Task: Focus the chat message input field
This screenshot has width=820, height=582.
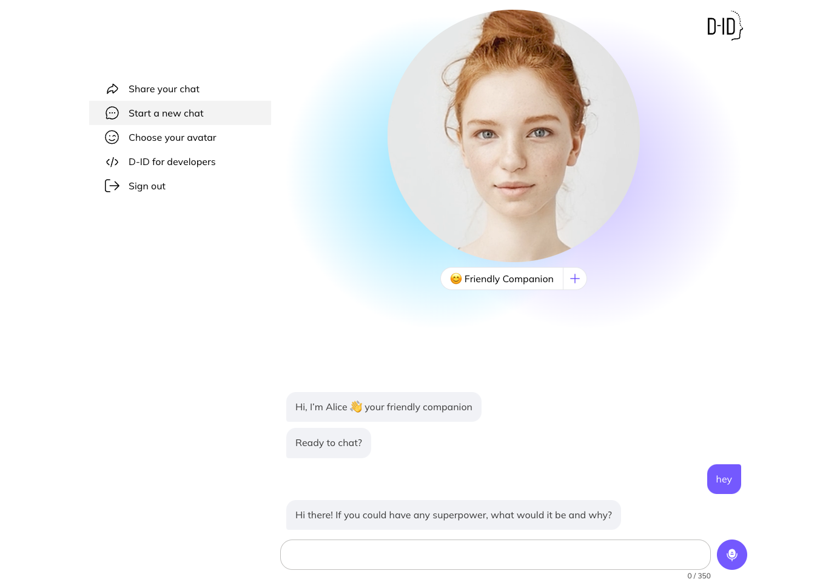Action: click(496, 555)
